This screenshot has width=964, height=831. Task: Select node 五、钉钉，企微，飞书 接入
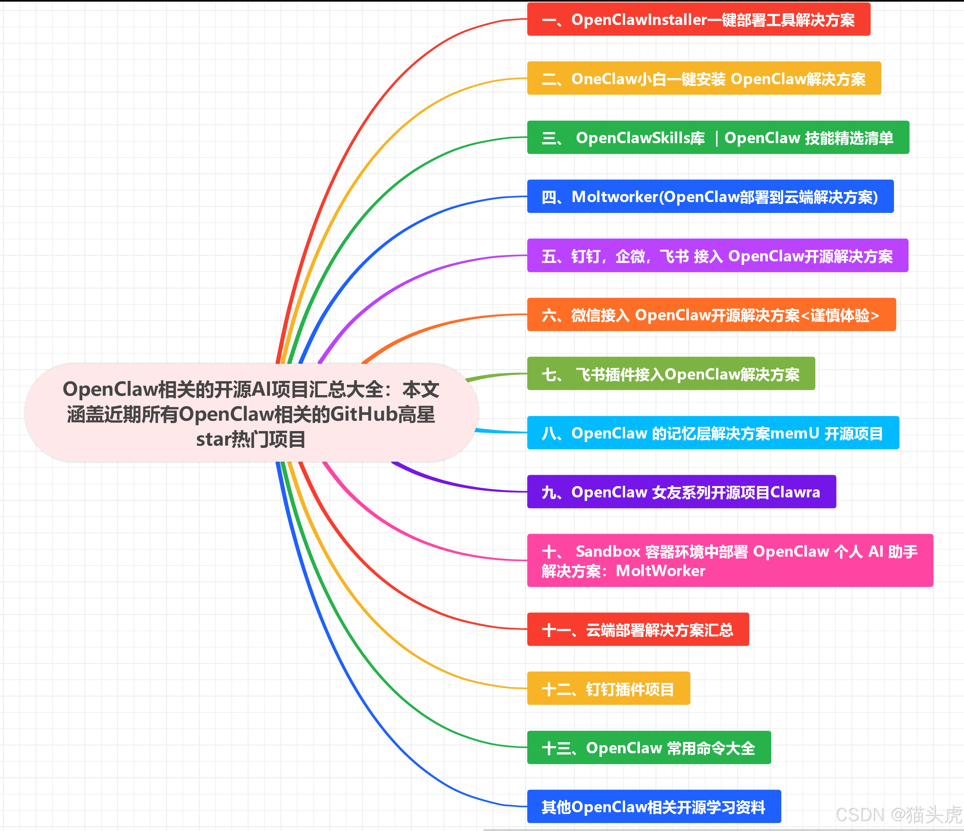coord(718,256)
